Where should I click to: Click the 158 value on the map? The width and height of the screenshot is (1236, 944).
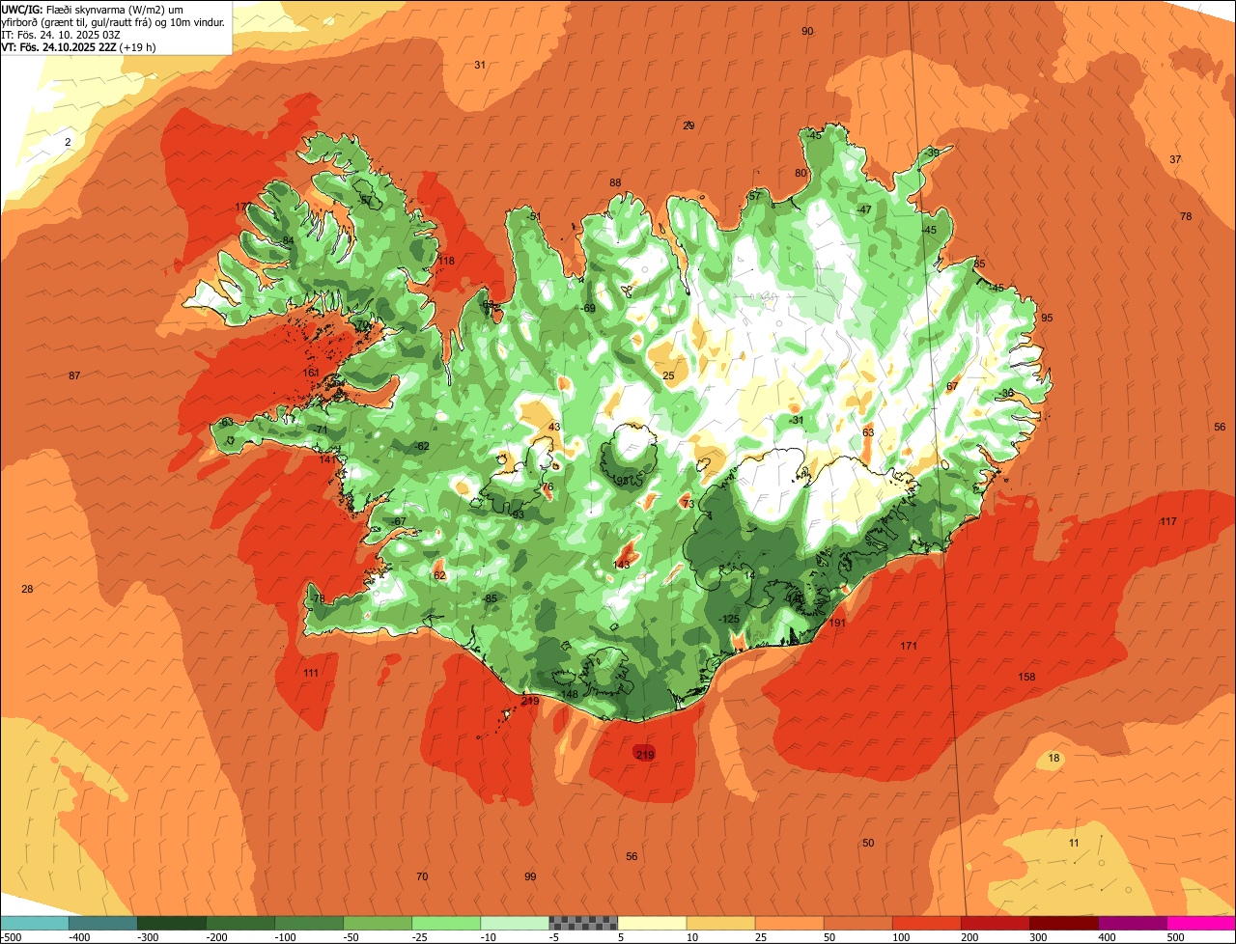coord(1026,677)
